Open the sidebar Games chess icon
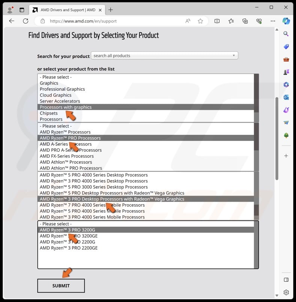This screenshot has width=296, height=302. pos(286,72)
